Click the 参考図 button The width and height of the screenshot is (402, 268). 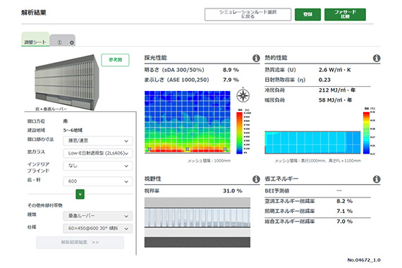coord(115,60)
